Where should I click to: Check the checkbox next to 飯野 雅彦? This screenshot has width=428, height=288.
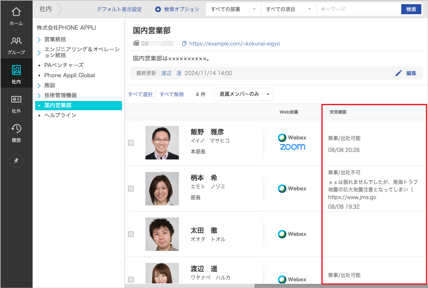(x=131, y=143)
